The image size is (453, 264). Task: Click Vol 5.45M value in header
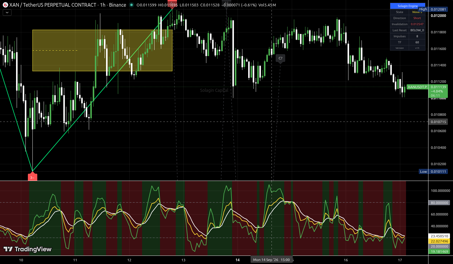coord(267,5)
